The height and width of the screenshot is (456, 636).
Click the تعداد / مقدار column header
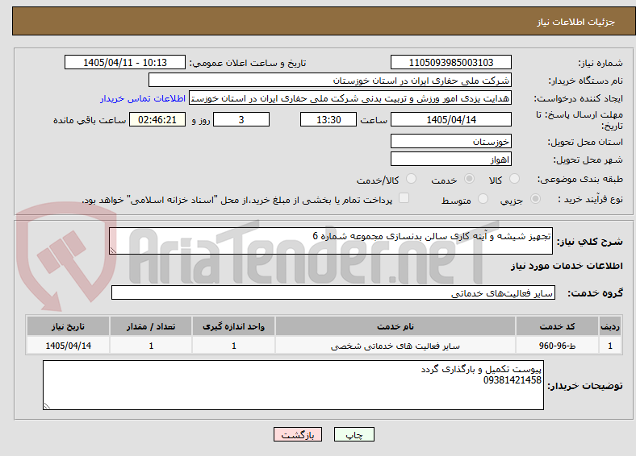tap(151, 326)
